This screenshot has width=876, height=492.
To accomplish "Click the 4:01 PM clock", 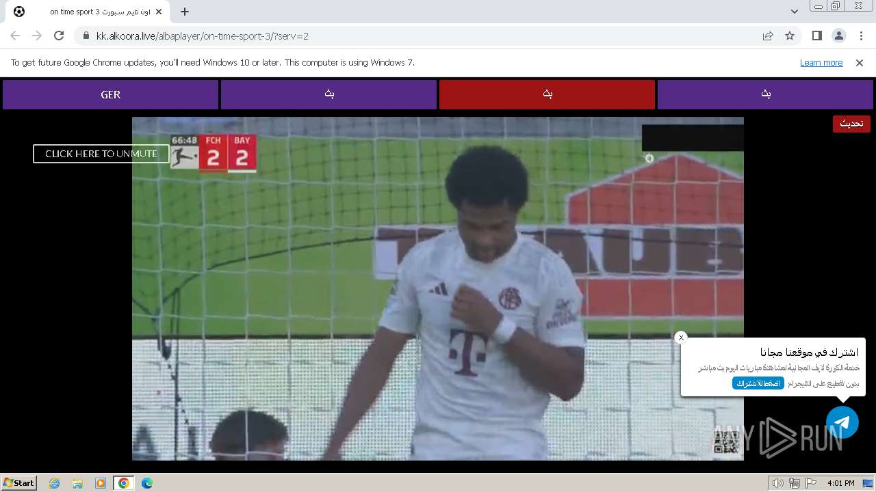I will (840, 483).
